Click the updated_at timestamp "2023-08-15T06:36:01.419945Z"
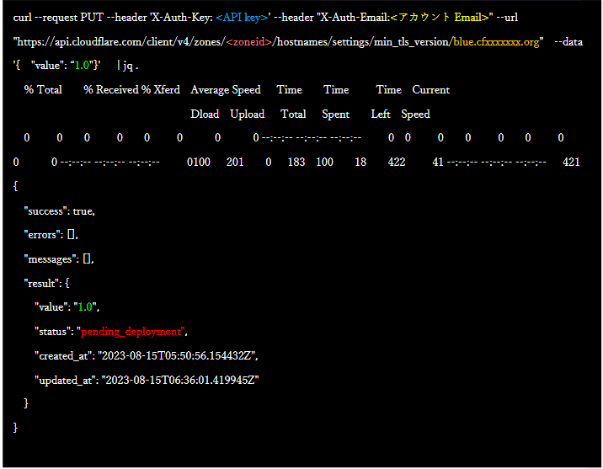The width and height of the screenshot is (603, 469). tap(180, 381)
